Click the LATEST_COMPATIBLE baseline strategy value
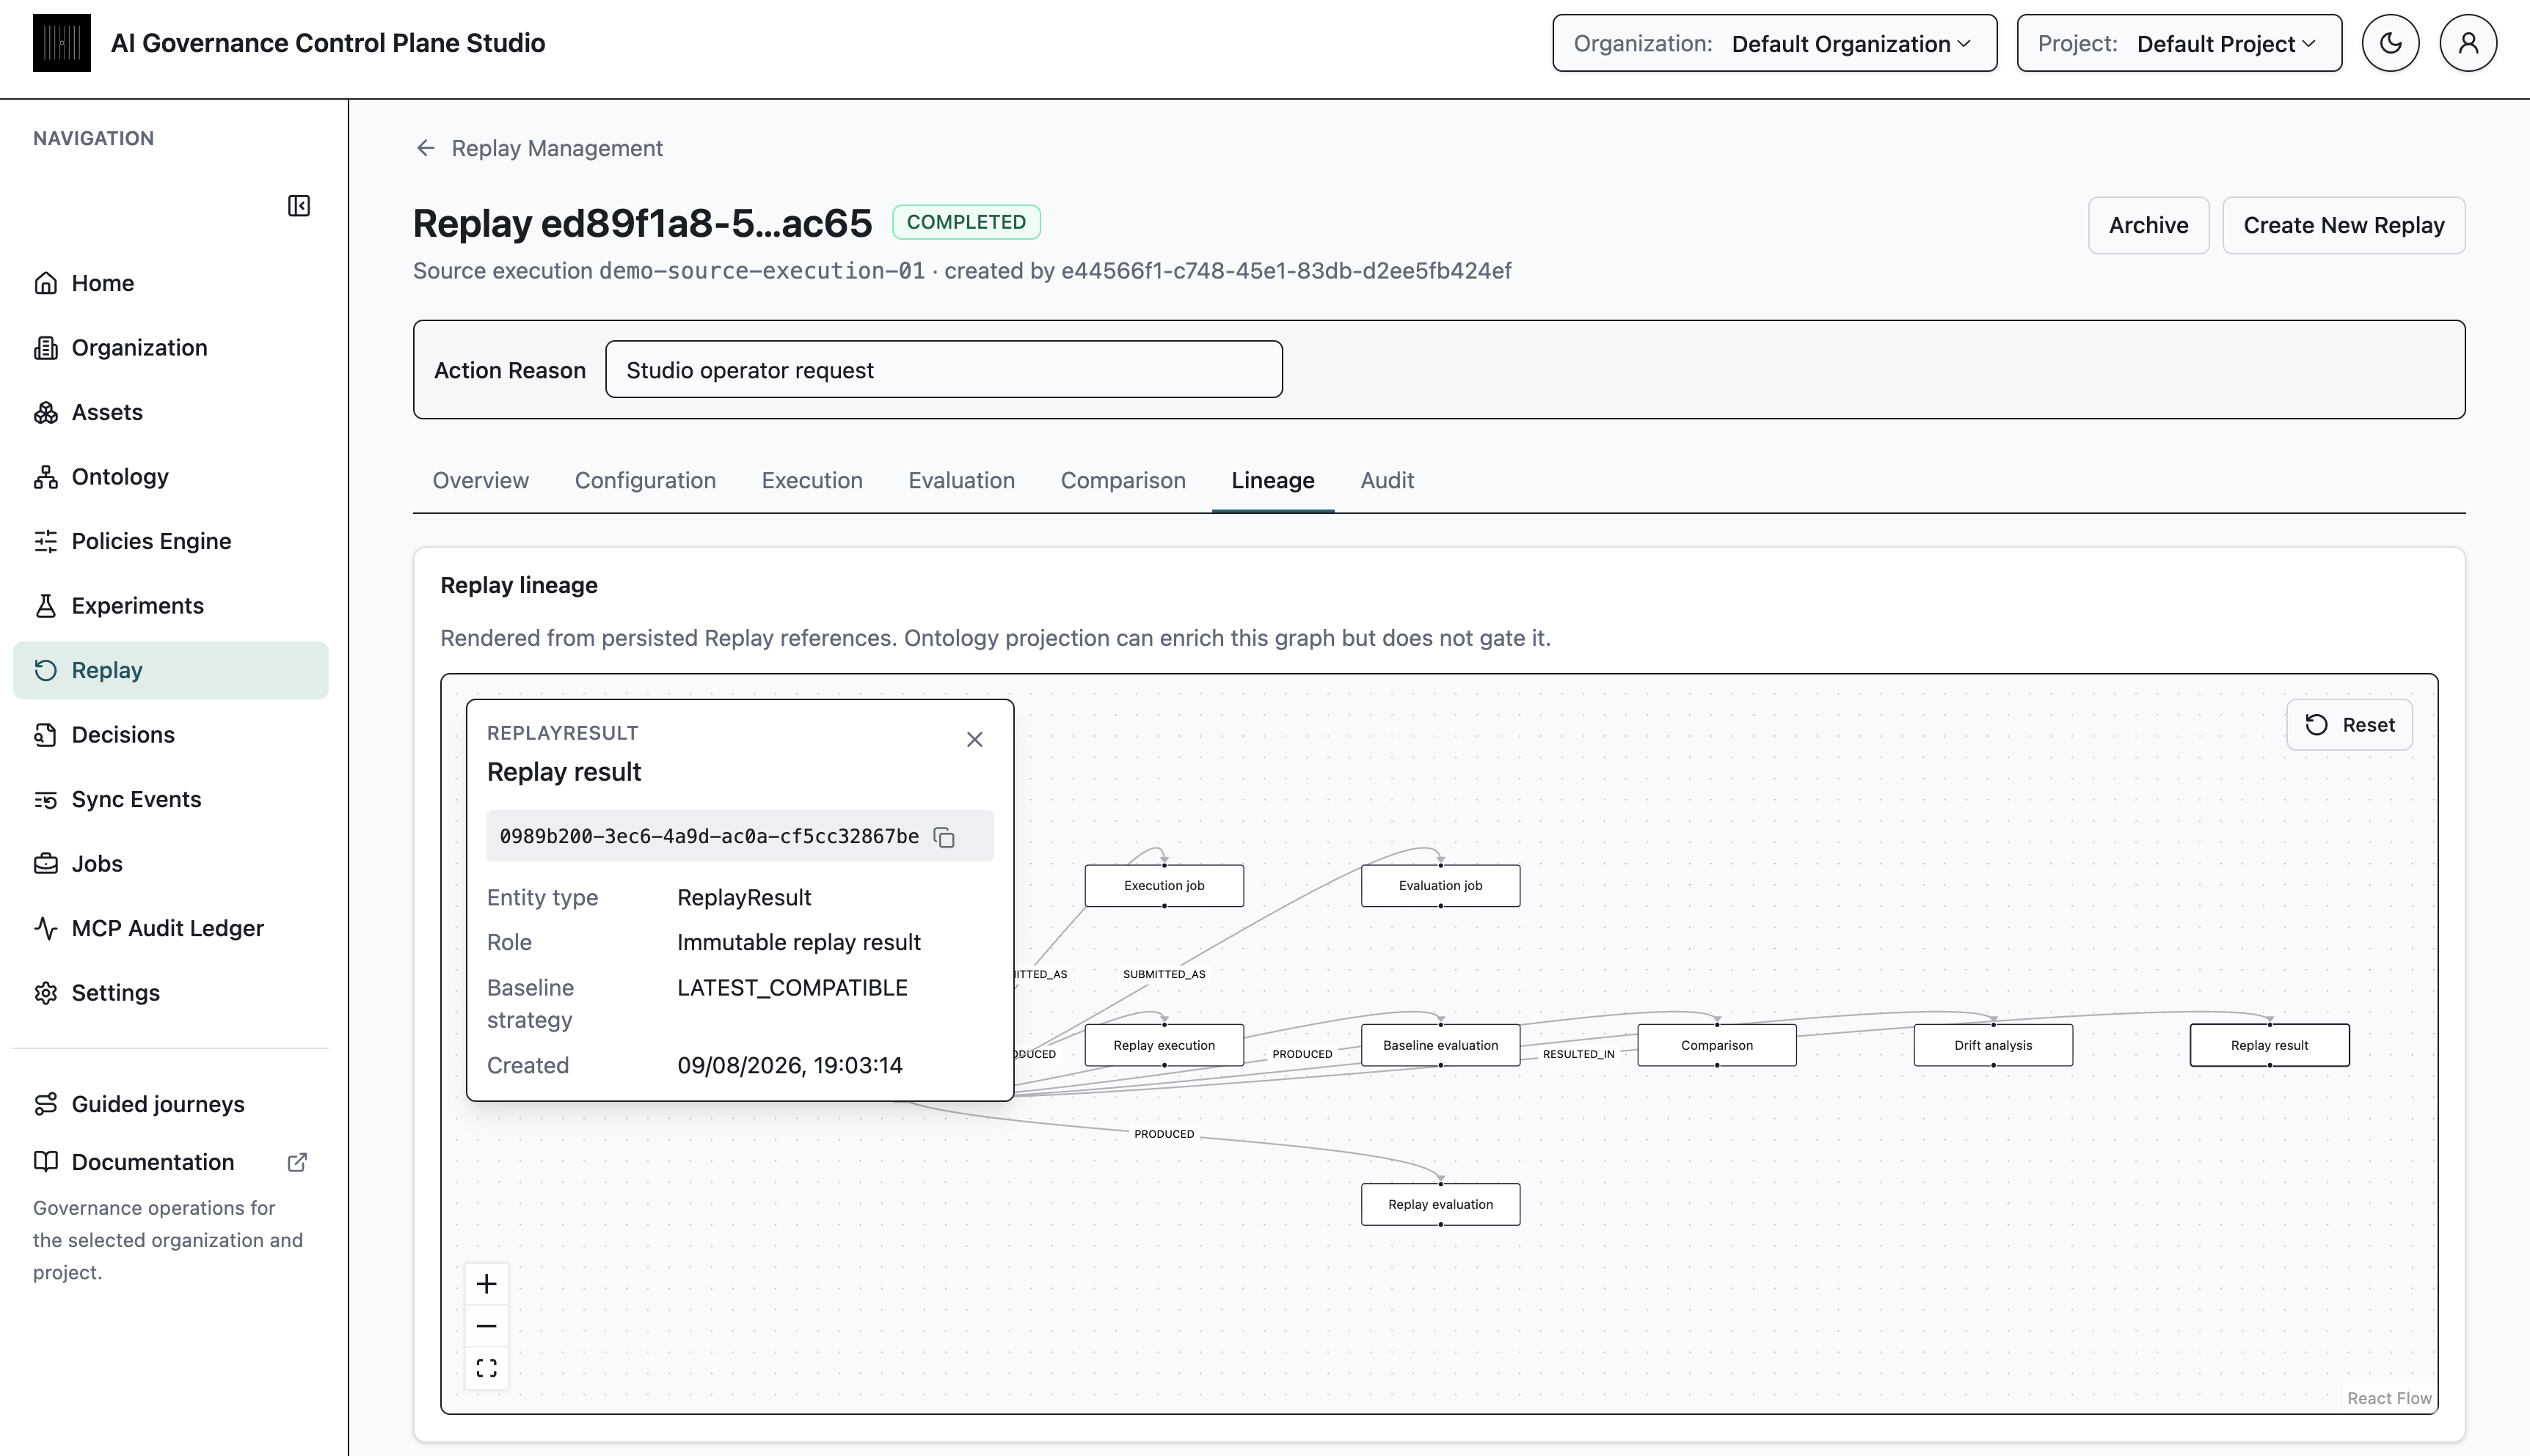Screen dimensions: 2530x1456 tap(792, 988)
